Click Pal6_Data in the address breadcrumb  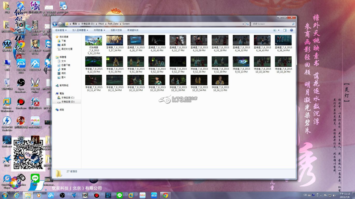click(113, 24)
